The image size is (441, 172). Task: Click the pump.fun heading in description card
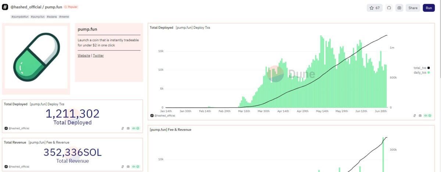[87, 29]
